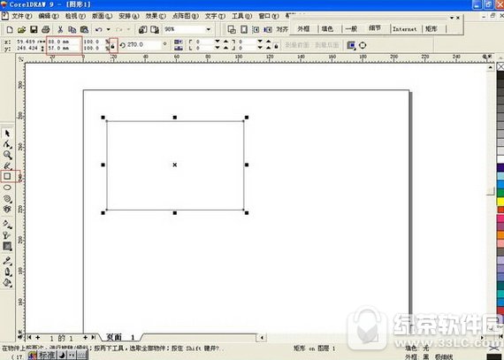
Task: Click the 矩形 button
Action: tap(431, 29)
